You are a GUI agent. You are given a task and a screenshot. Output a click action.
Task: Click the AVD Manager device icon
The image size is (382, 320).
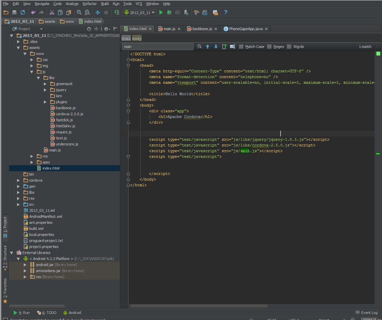pyautogui.click(x=186, y=12)
